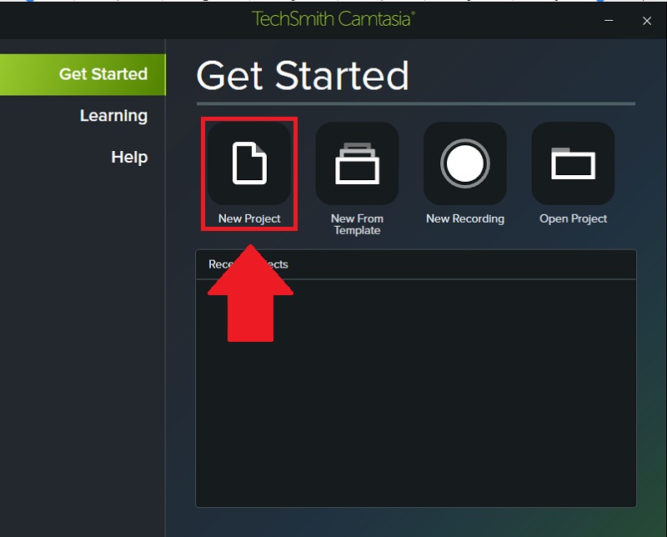Screen dimensions: 667x537
Task: Click the Recent Projects list header
Action: (415, 264)
